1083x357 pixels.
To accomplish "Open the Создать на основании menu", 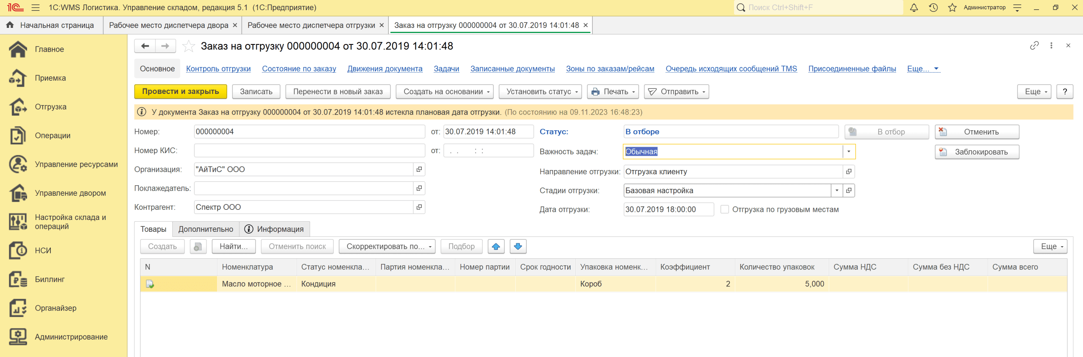I will (444, 91).
